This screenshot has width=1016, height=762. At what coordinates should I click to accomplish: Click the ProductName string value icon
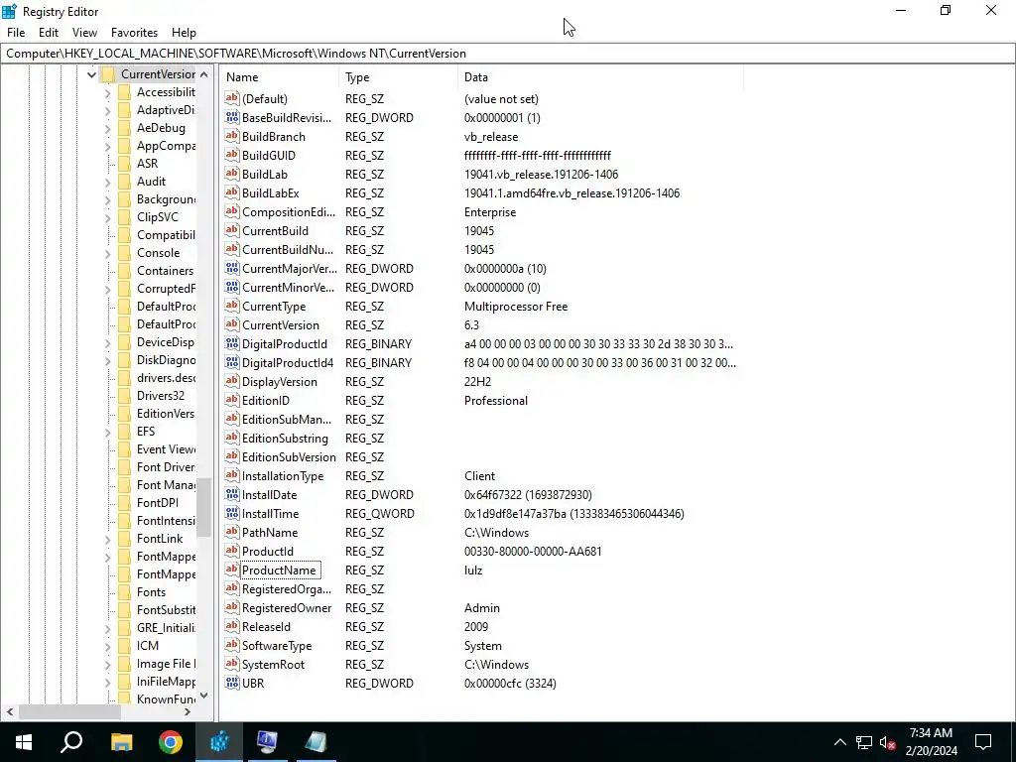(x=232, y=570)
